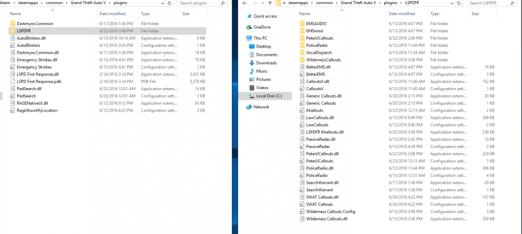This screenshot has height=234, width=522.
Task: Sort by Date modified in plugins window
Action: pyautogui.click(x=118, y=14)
